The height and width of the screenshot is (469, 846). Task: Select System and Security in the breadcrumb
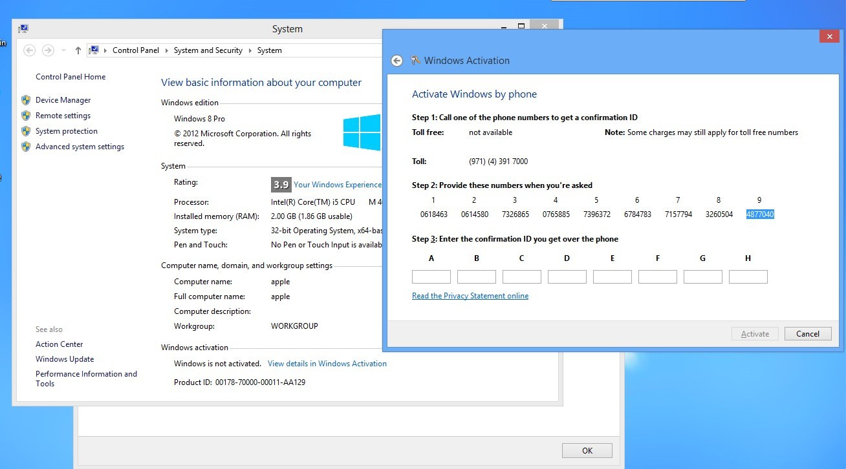[x=208, y=50]
